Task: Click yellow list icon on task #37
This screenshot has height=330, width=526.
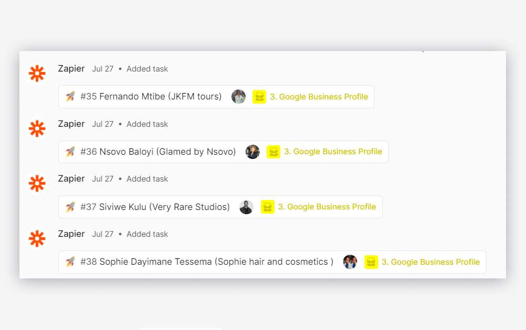Action: pyautogui.click(x=268, y=207)
